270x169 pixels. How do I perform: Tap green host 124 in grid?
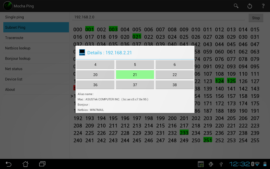click(220, 81)
